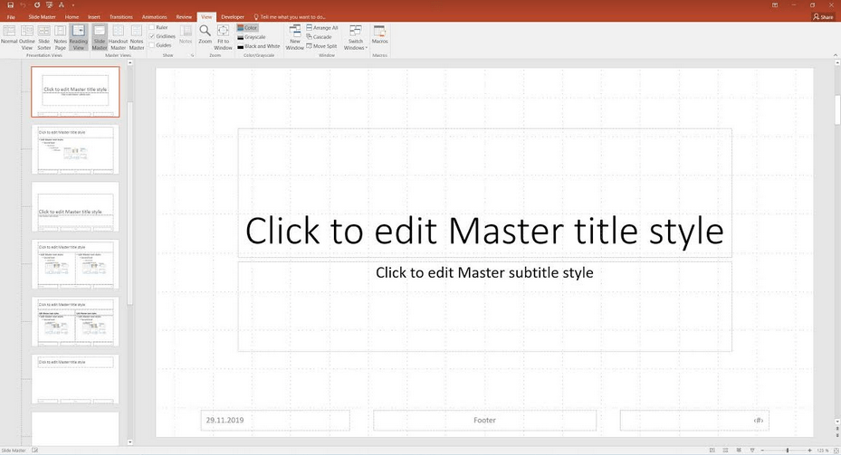The height and width of the screenshot is (455, 841).
Task: Select the second layout thumbnail
Action: [75, 149]
